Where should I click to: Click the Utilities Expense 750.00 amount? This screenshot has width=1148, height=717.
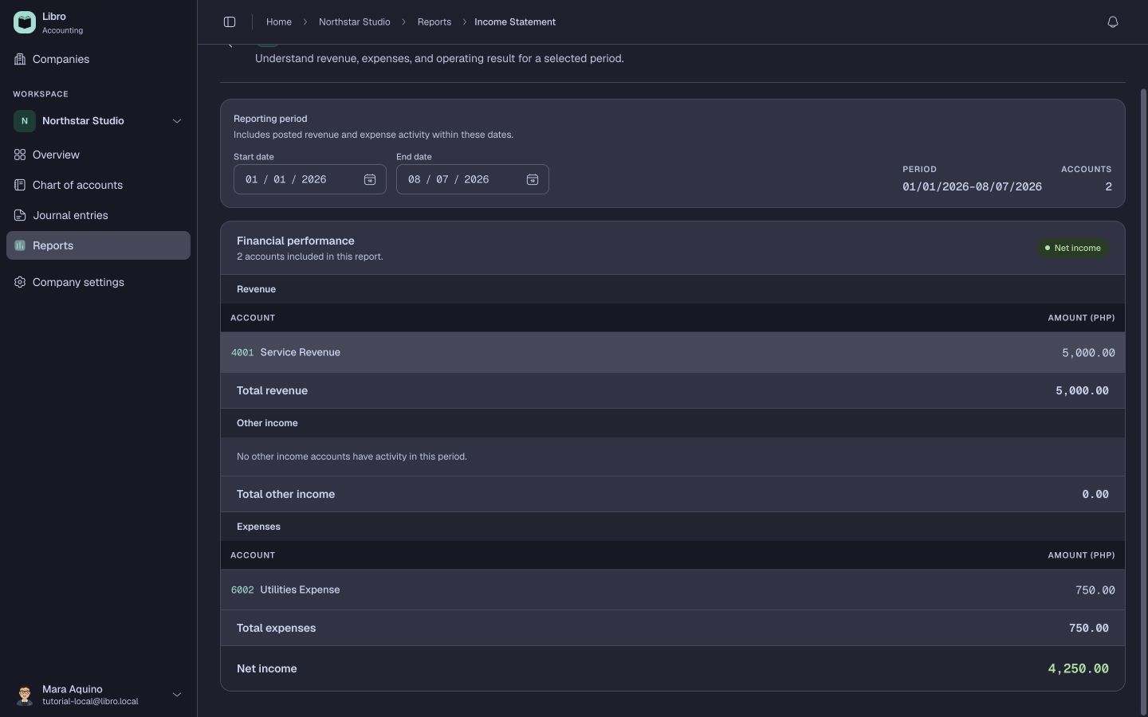1095,590
